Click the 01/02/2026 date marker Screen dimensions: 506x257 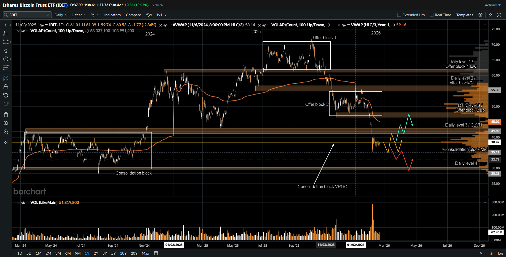click(356, 245)
